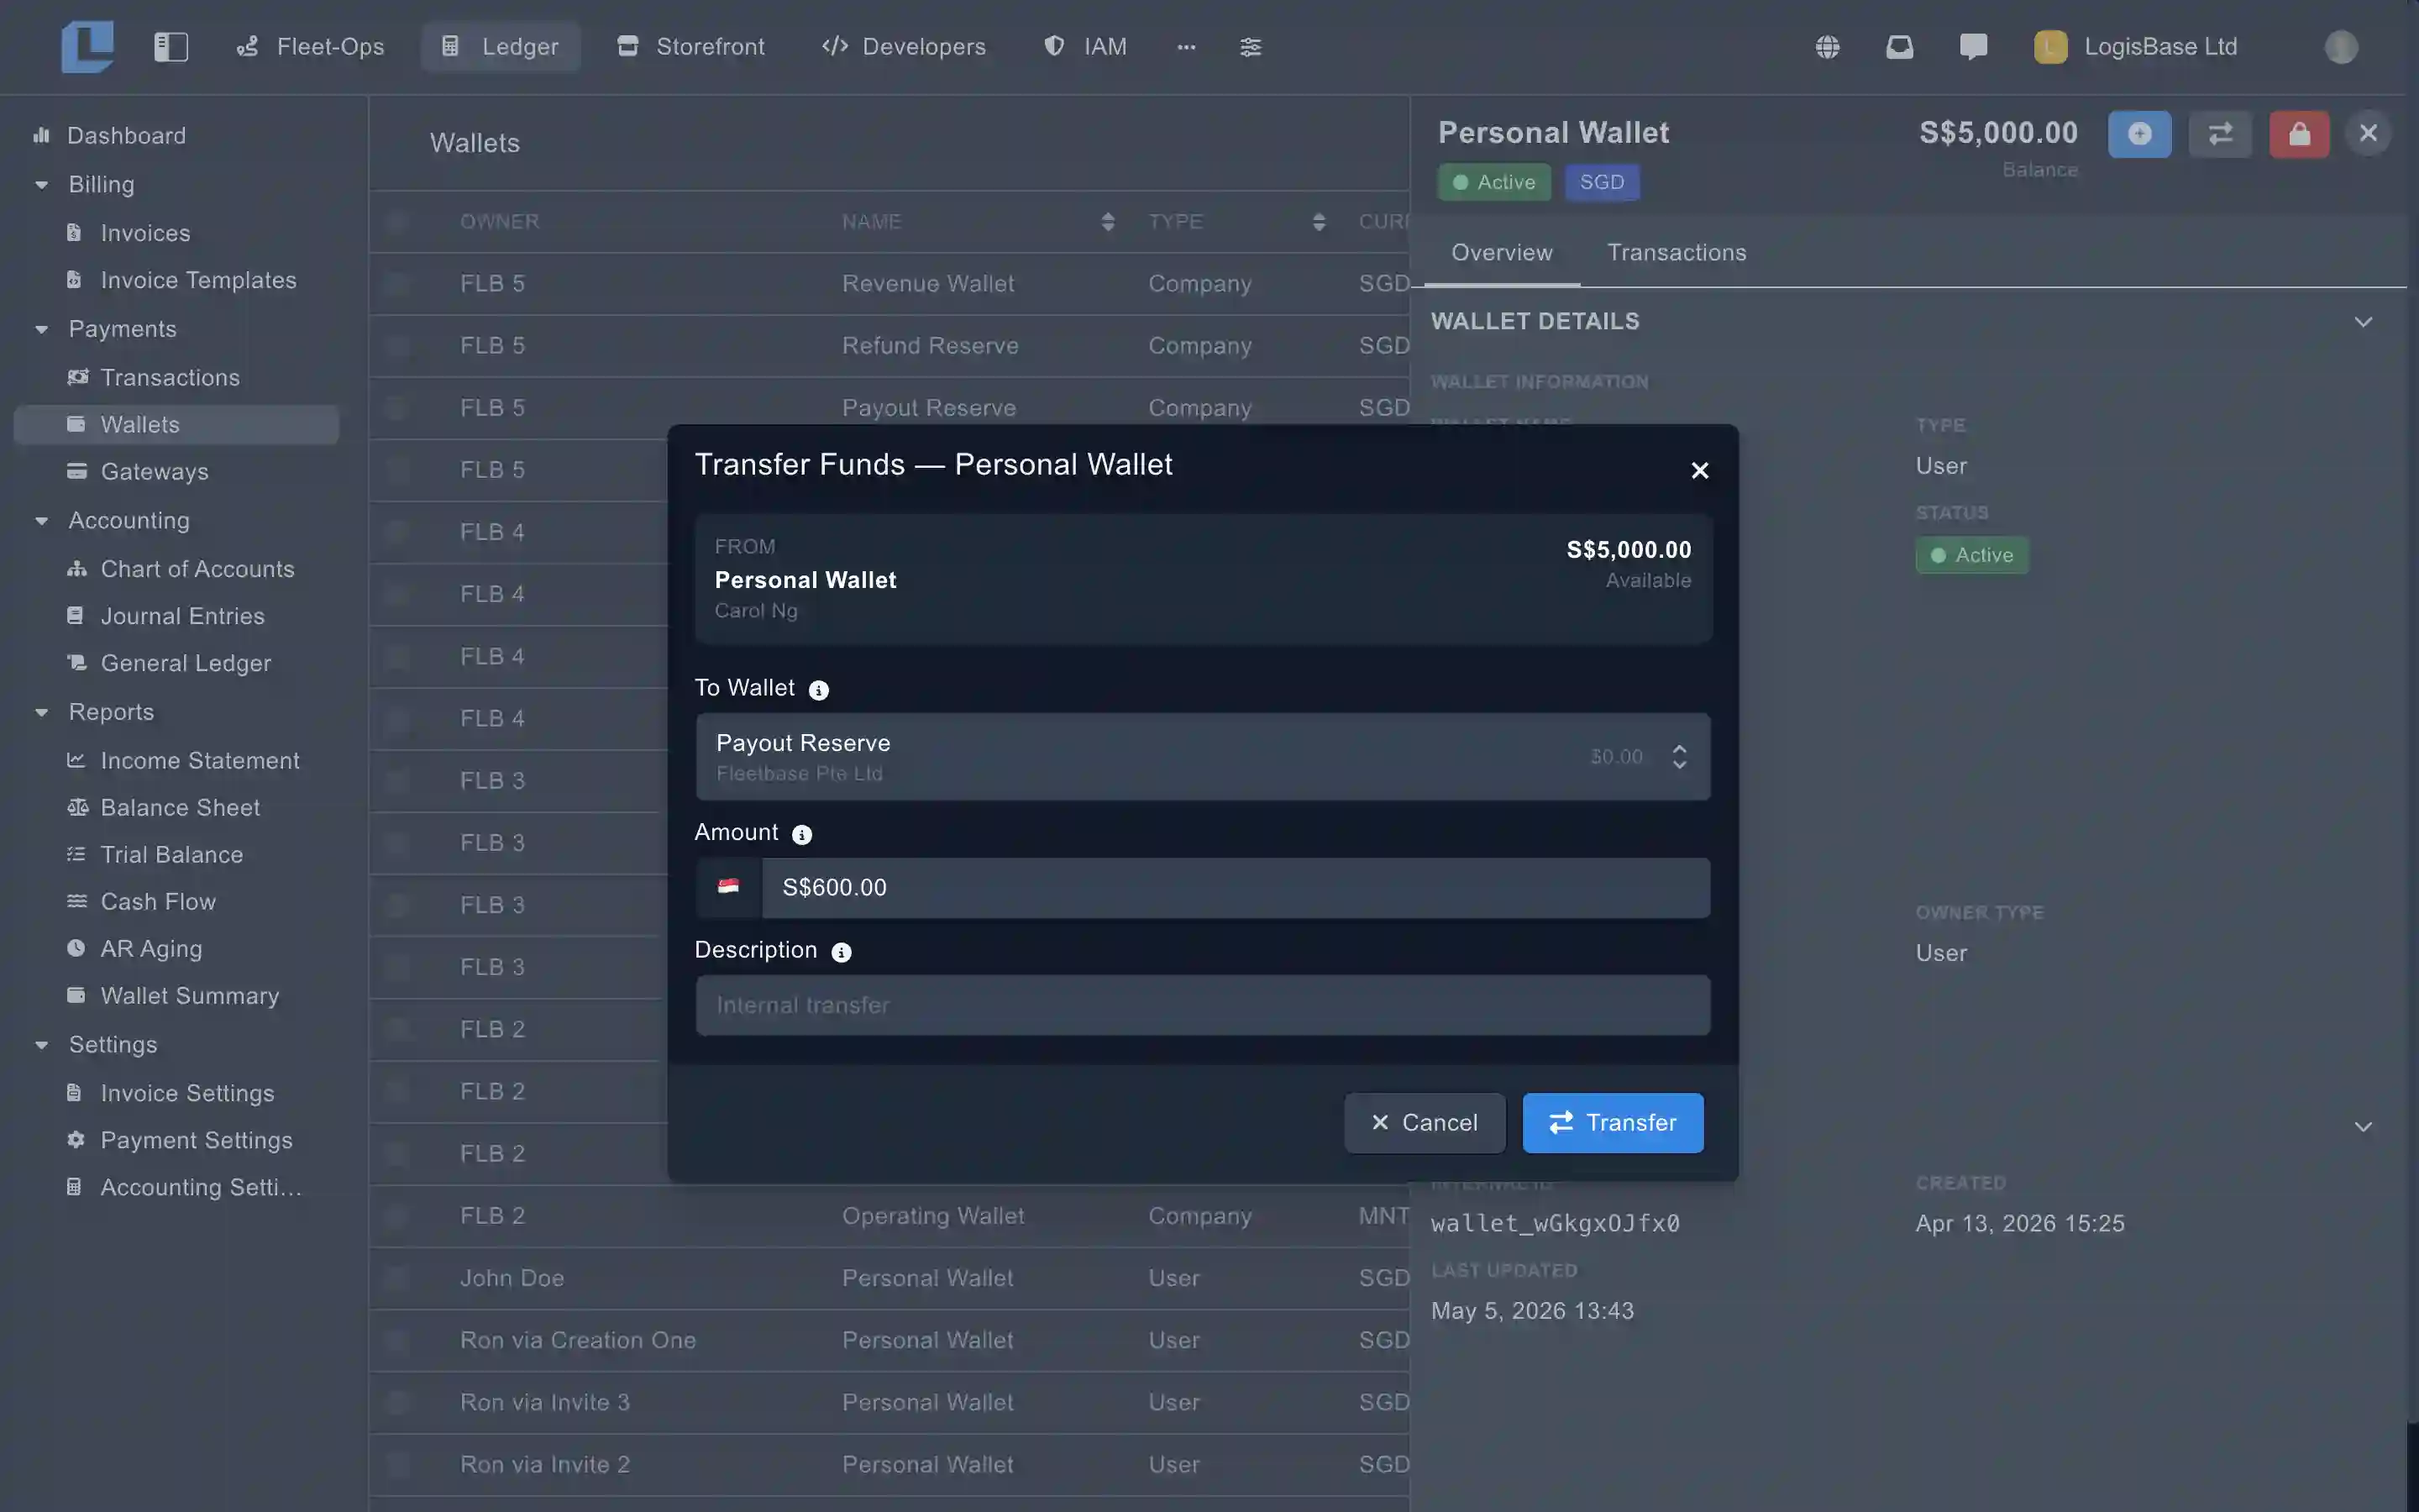Screen dimensions: 2419x1512
Task: Collapse the Accounting section
Action: pos(41,521)
